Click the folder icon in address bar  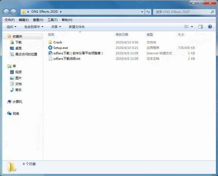tap(23, 12)
